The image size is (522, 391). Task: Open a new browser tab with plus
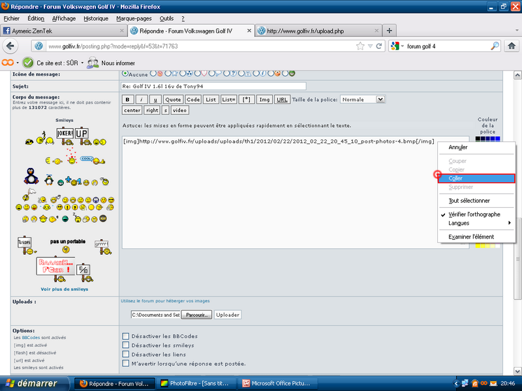click(389, 31)
